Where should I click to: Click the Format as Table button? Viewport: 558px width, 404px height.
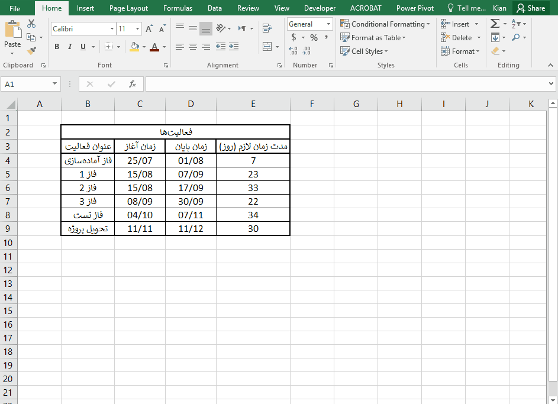point(373,38)
